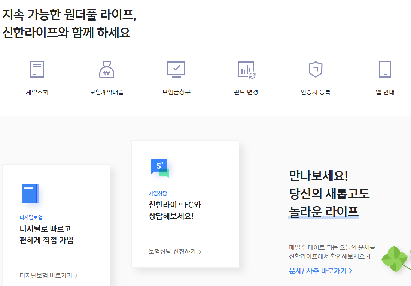Image resolution: width=411 pixels, height=286 pixels.
Task: Click chevron next to 디지털보험 바로가기
Action: click(76, 276)
